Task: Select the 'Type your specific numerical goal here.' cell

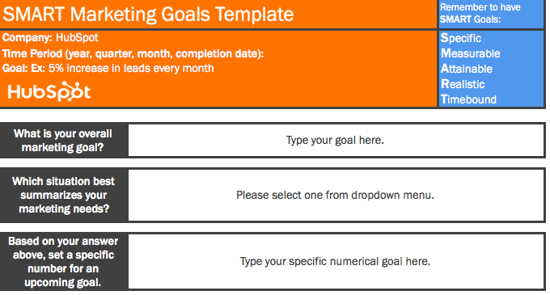Action: [x=336, y=261]
